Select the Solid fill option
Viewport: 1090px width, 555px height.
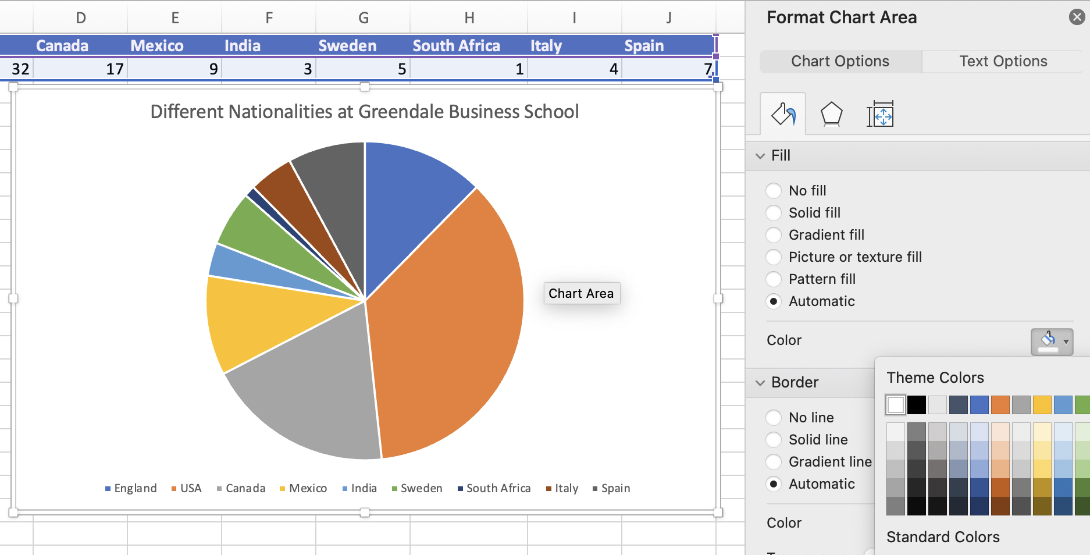pos(774,212)
